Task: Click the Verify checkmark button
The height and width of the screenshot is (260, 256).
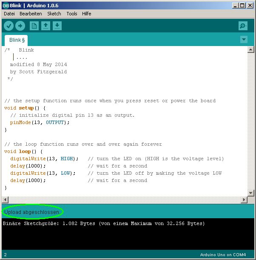Action: 9,26
